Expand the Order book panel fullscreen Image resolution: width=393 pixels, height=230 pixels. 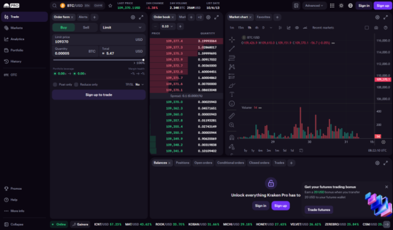tap(216, 17)
